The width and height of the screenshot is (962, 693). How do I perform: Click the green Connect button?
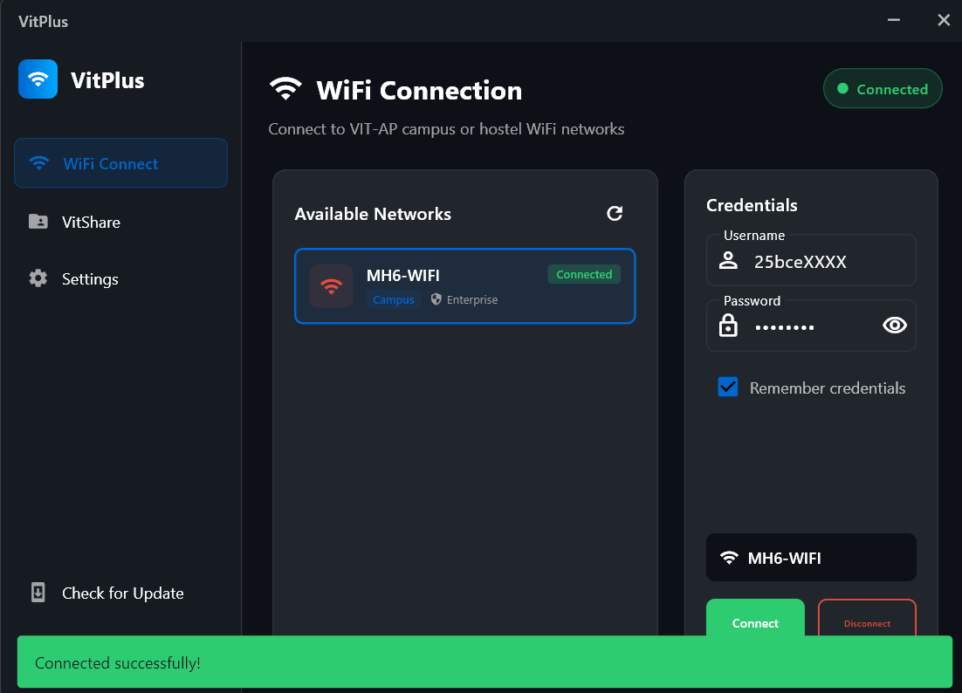point(755,618)
